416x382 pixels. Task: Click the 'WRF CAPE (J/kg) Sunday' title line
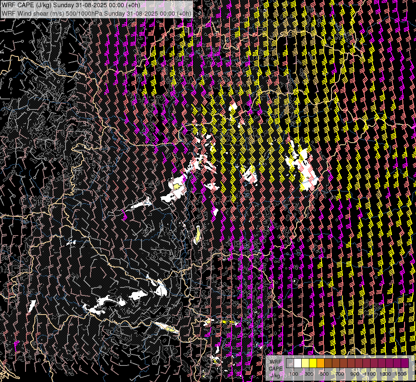[71, 5]
